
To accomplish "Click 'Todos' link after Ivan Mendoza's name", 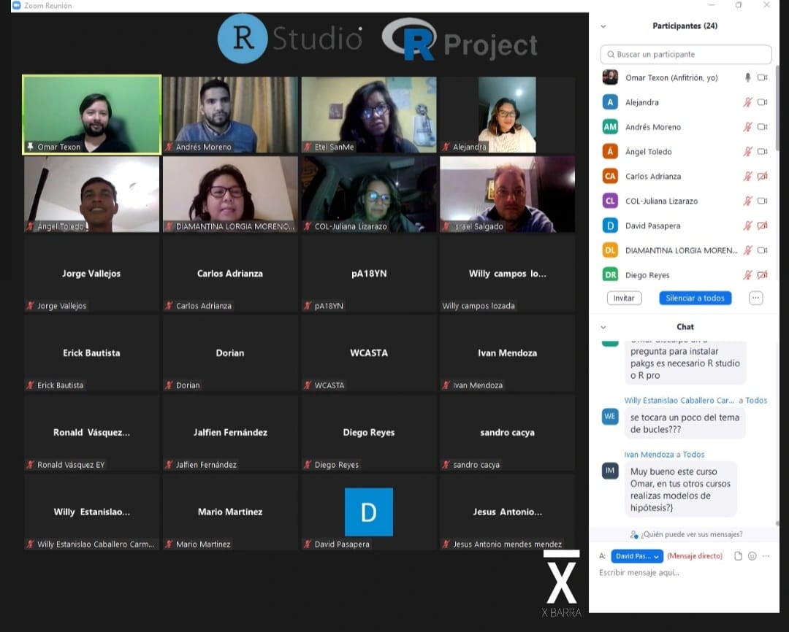I will click(693, 455).
